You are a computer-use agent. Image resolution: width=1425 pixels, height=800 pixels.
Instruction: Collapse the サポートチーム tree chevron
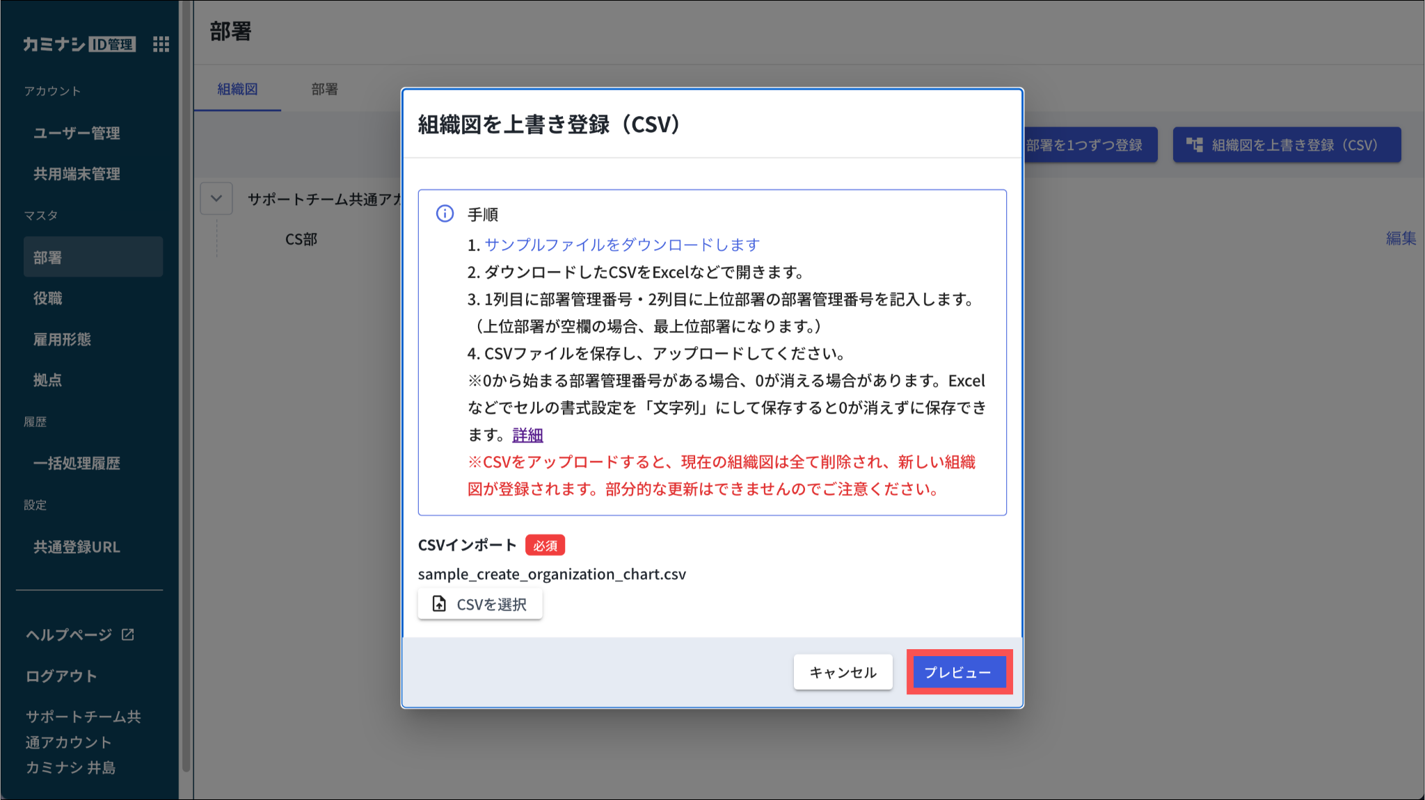[216, 199]
